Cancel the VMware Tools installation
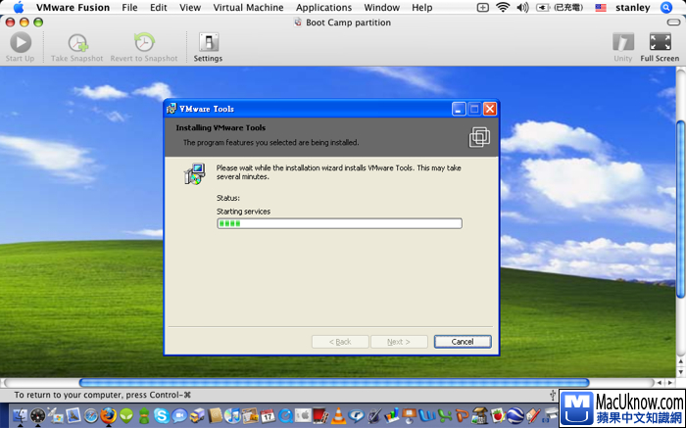This screenshot has width=686, height=428. (x=462, y=342)
